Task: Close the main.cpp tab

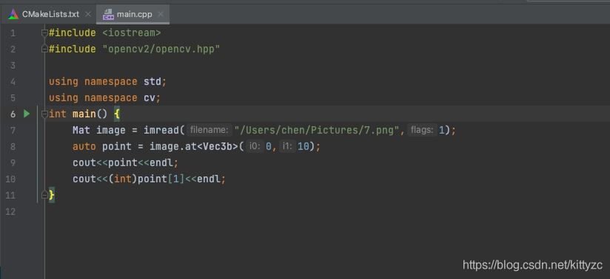Action: pos(161,14)
